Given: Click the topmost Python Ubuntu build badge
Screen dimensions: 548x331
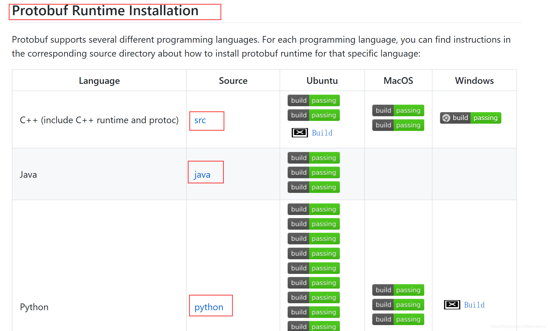Looking at the screenshot, I should coord(313,209).
